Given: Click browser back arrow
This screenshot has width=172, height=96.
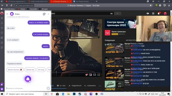Looking at the screenshot, I should [2, 5].
